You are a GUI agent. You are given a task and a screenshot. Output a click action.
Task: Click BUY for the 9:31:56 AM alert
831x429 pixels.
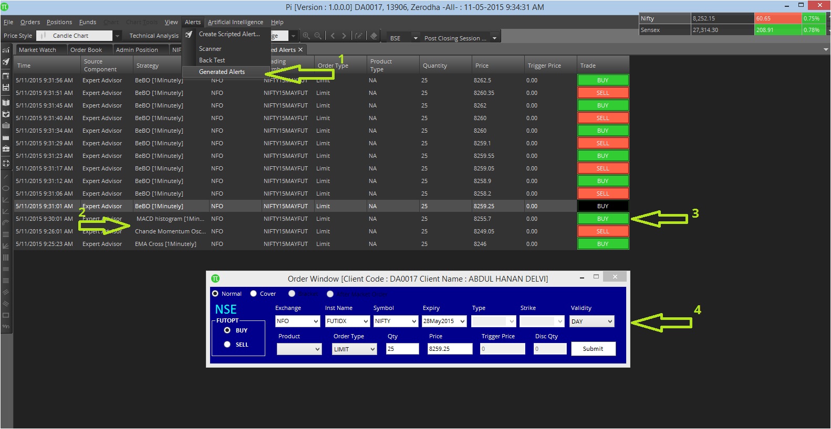603,80
